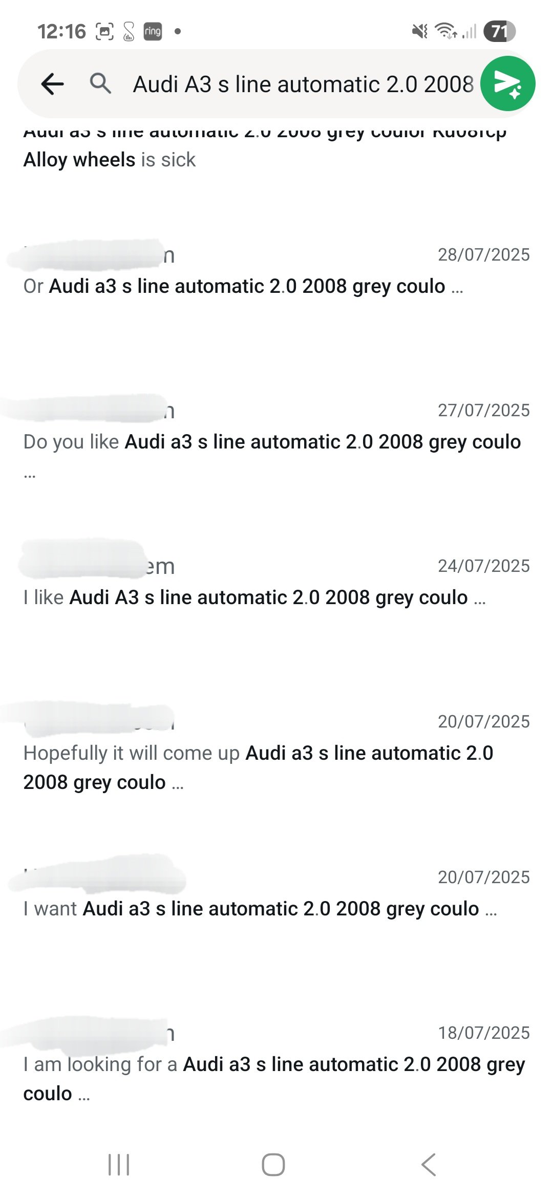
Task: Open the Ring notification icon in status bar
Action: (153, 32)
